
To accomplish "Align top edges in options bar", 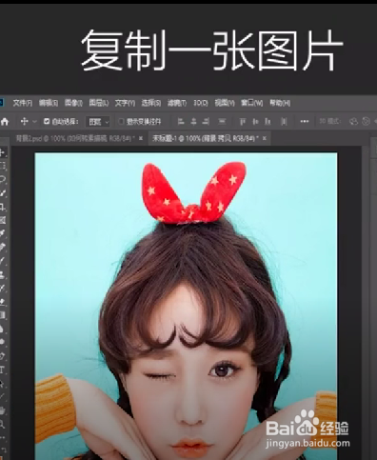I will (x=243, y=121).
